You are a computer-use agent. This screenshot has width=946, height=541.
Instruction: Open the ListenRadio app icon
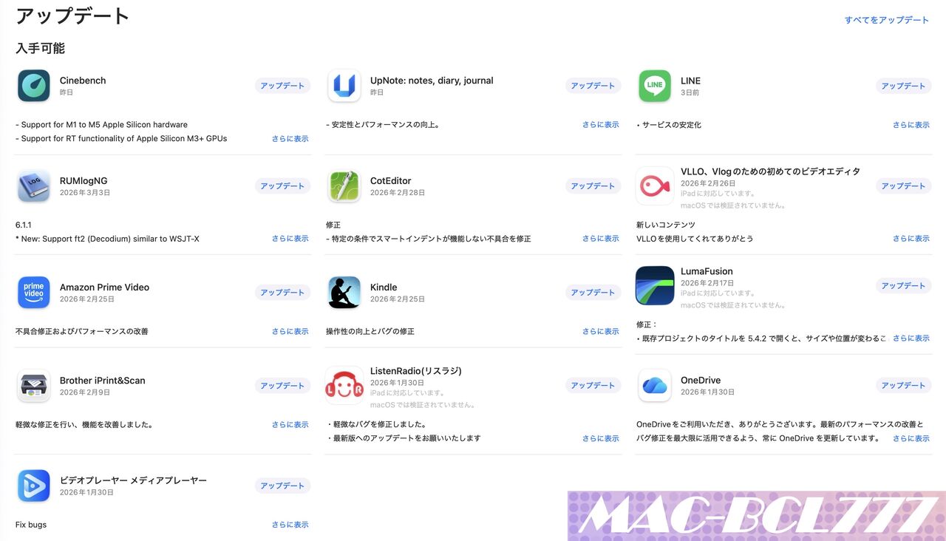(344, 386)
